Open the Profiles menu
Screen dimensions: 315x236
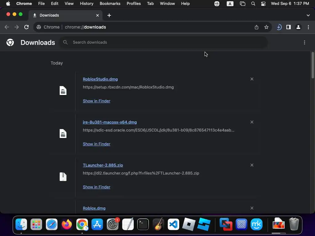click(134, 4)
